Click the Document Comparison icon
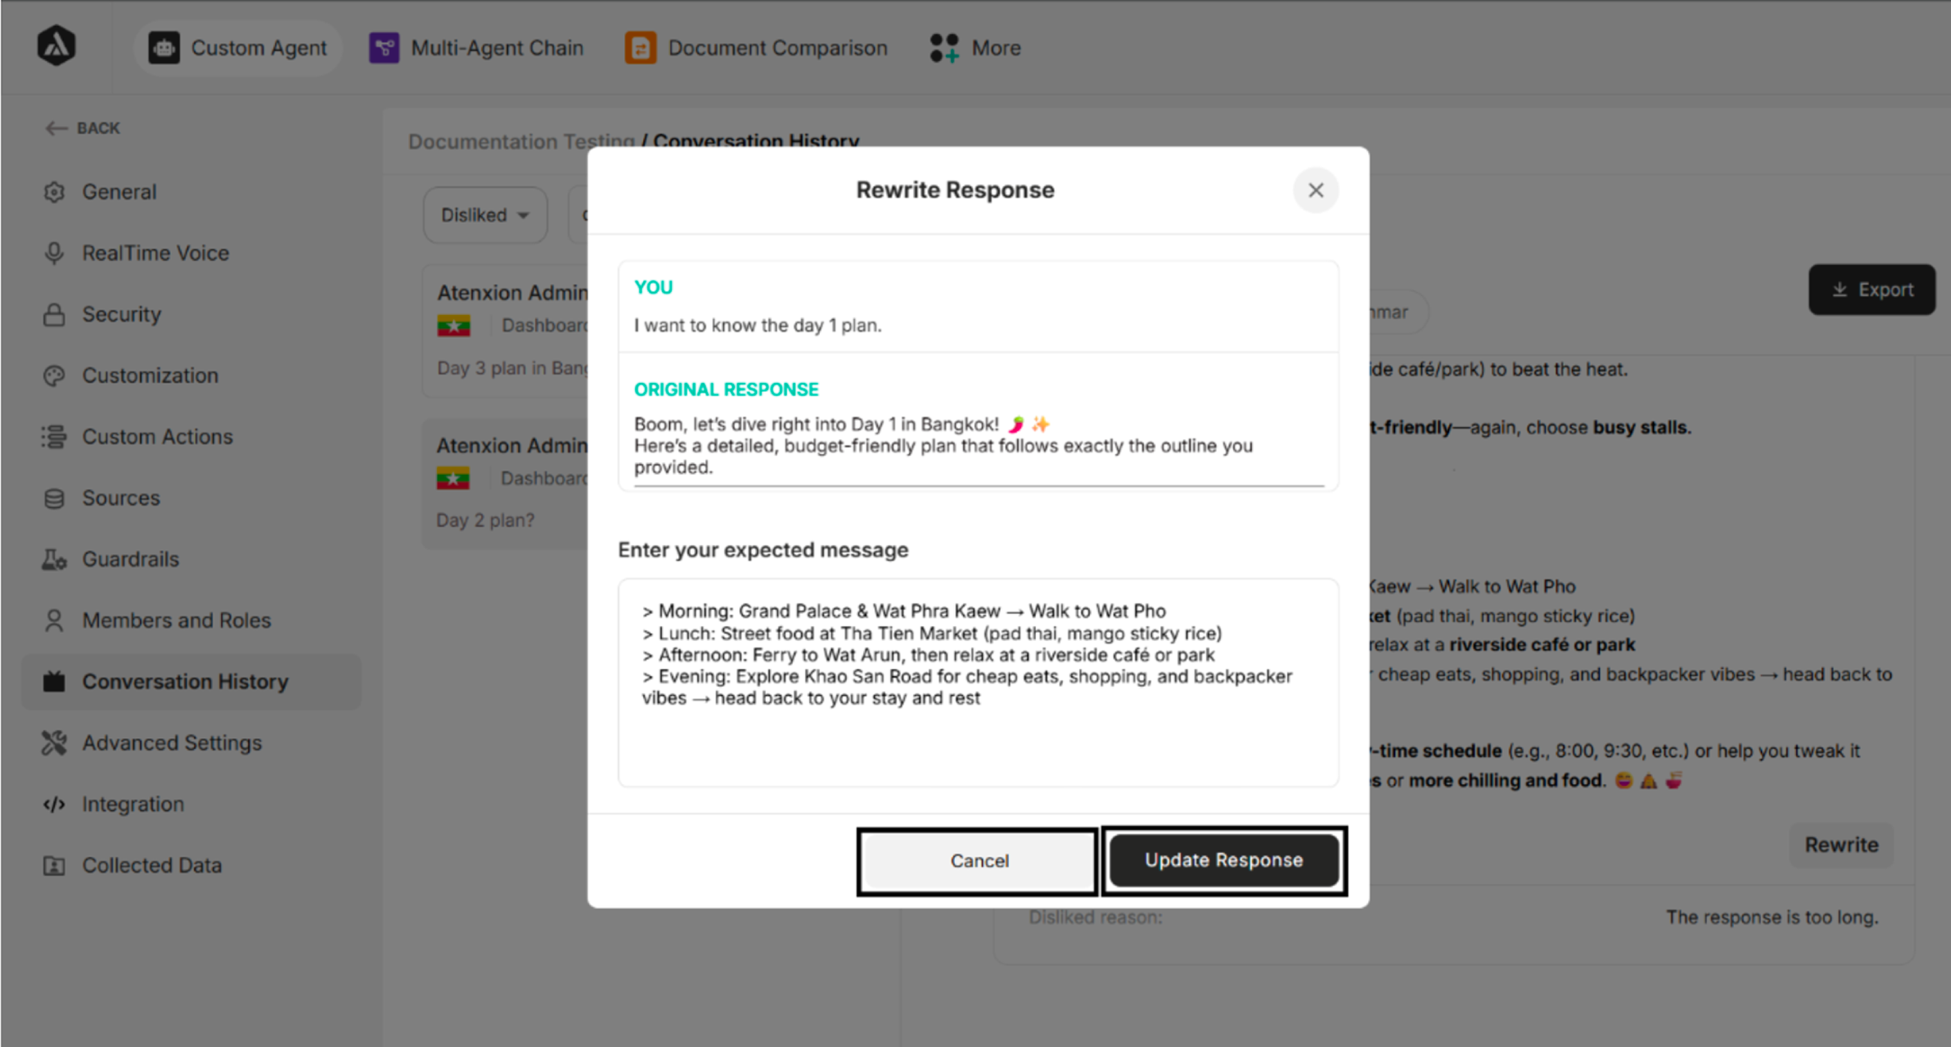Viewport: 1951px width, 1047px height. [x=640, y=47]
